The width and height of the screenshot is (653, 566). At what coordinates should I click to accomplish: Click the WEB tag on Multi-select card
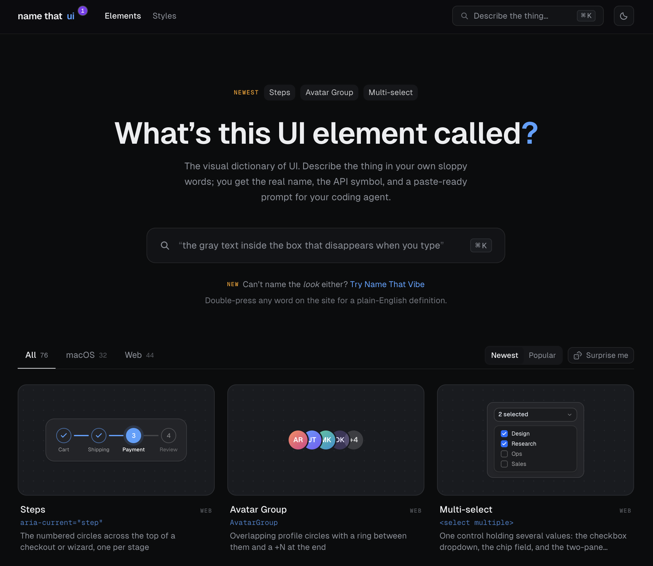(x=625, y=511)
